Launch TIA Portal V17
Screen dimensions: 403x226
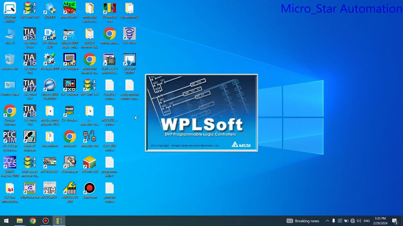[x=30, y=89]
